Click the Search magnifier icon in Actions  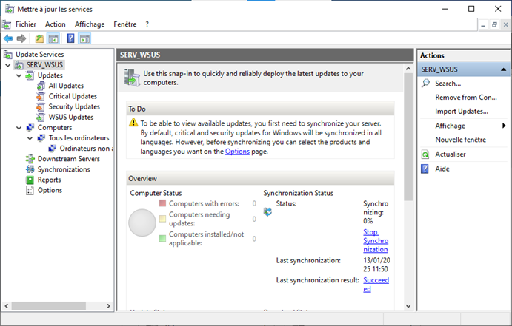tap(425, 83)
